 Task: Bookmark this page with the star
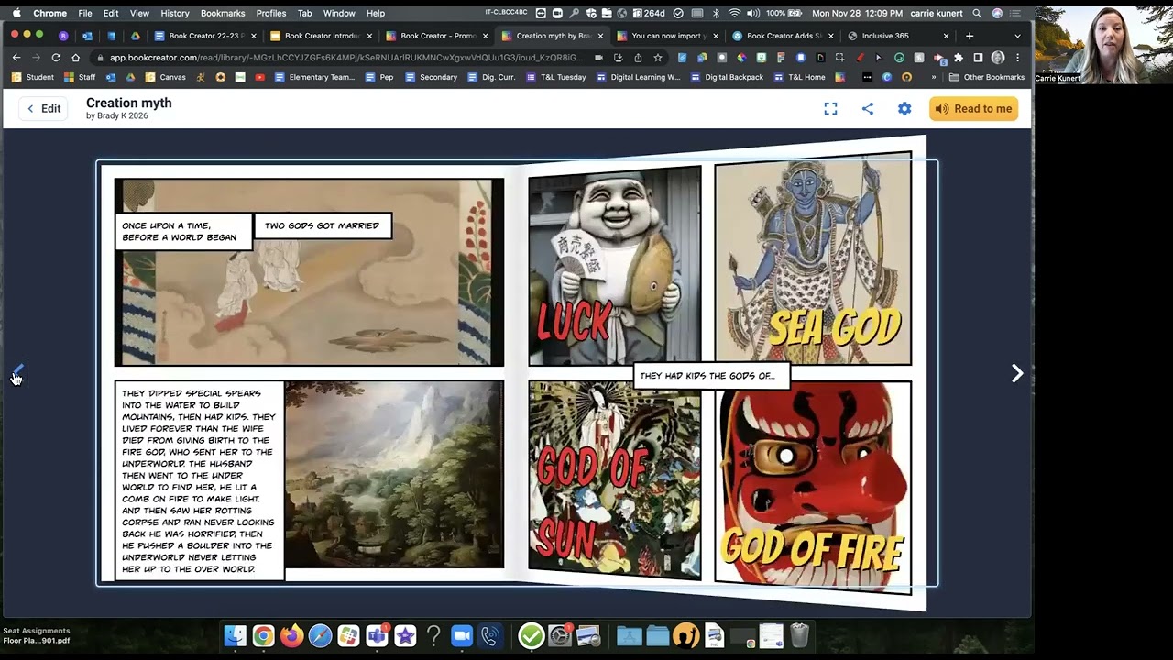[x=657, y=57]
